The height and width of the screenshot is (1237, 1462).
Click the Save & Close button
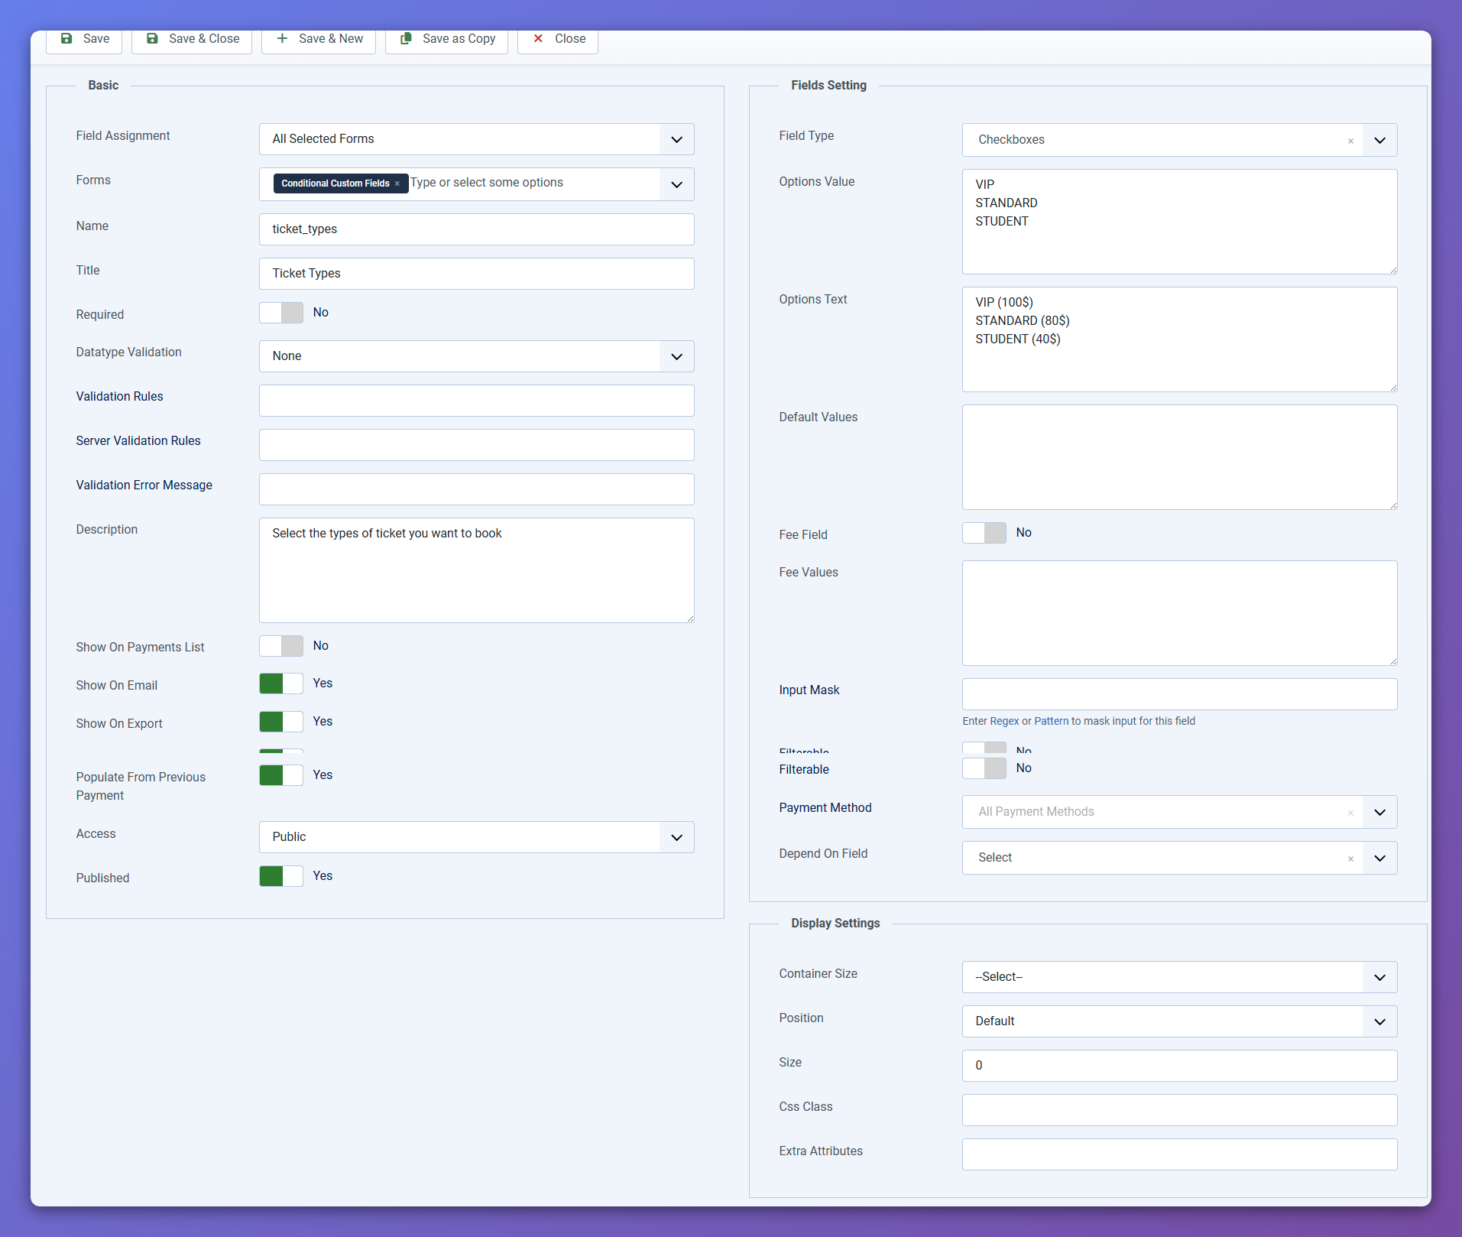click(192, 39)
